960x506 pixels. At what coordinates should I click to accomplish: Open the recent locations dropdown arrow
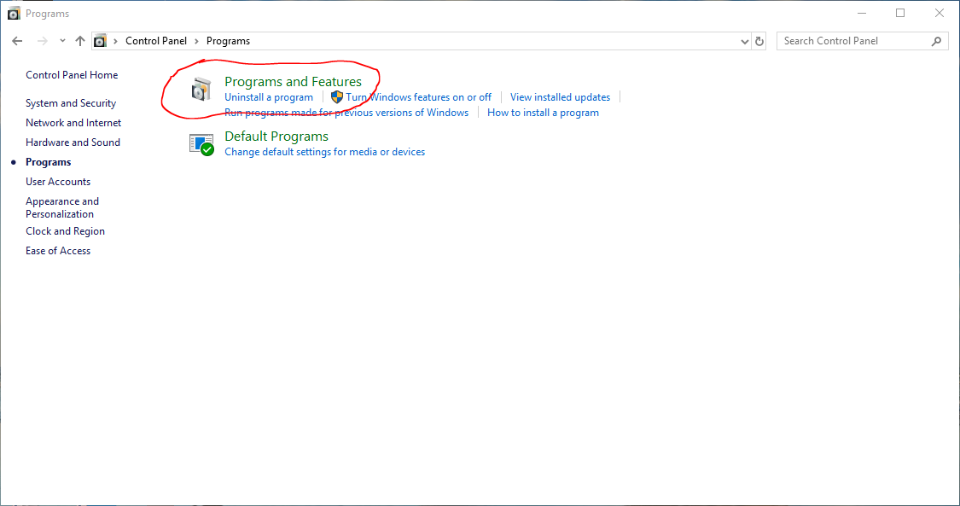(62, 41)
